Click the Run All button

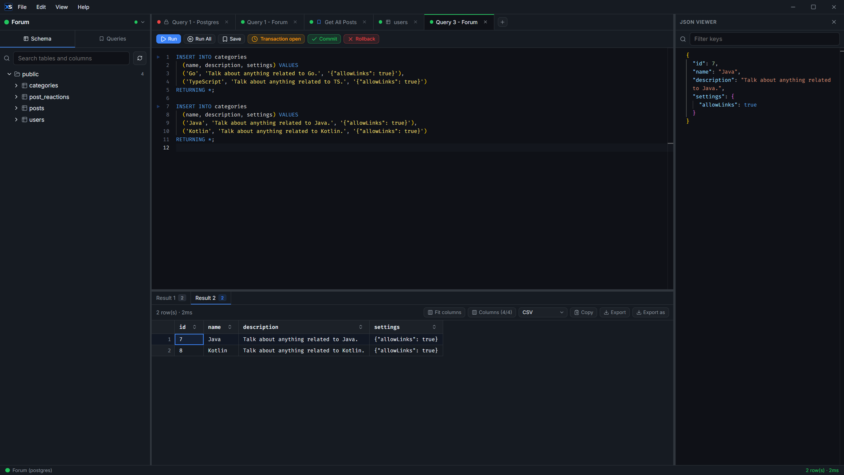[x=199, y=39]
